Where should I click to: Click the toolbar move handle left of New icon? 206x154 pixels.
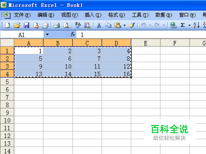click(2, 25)
